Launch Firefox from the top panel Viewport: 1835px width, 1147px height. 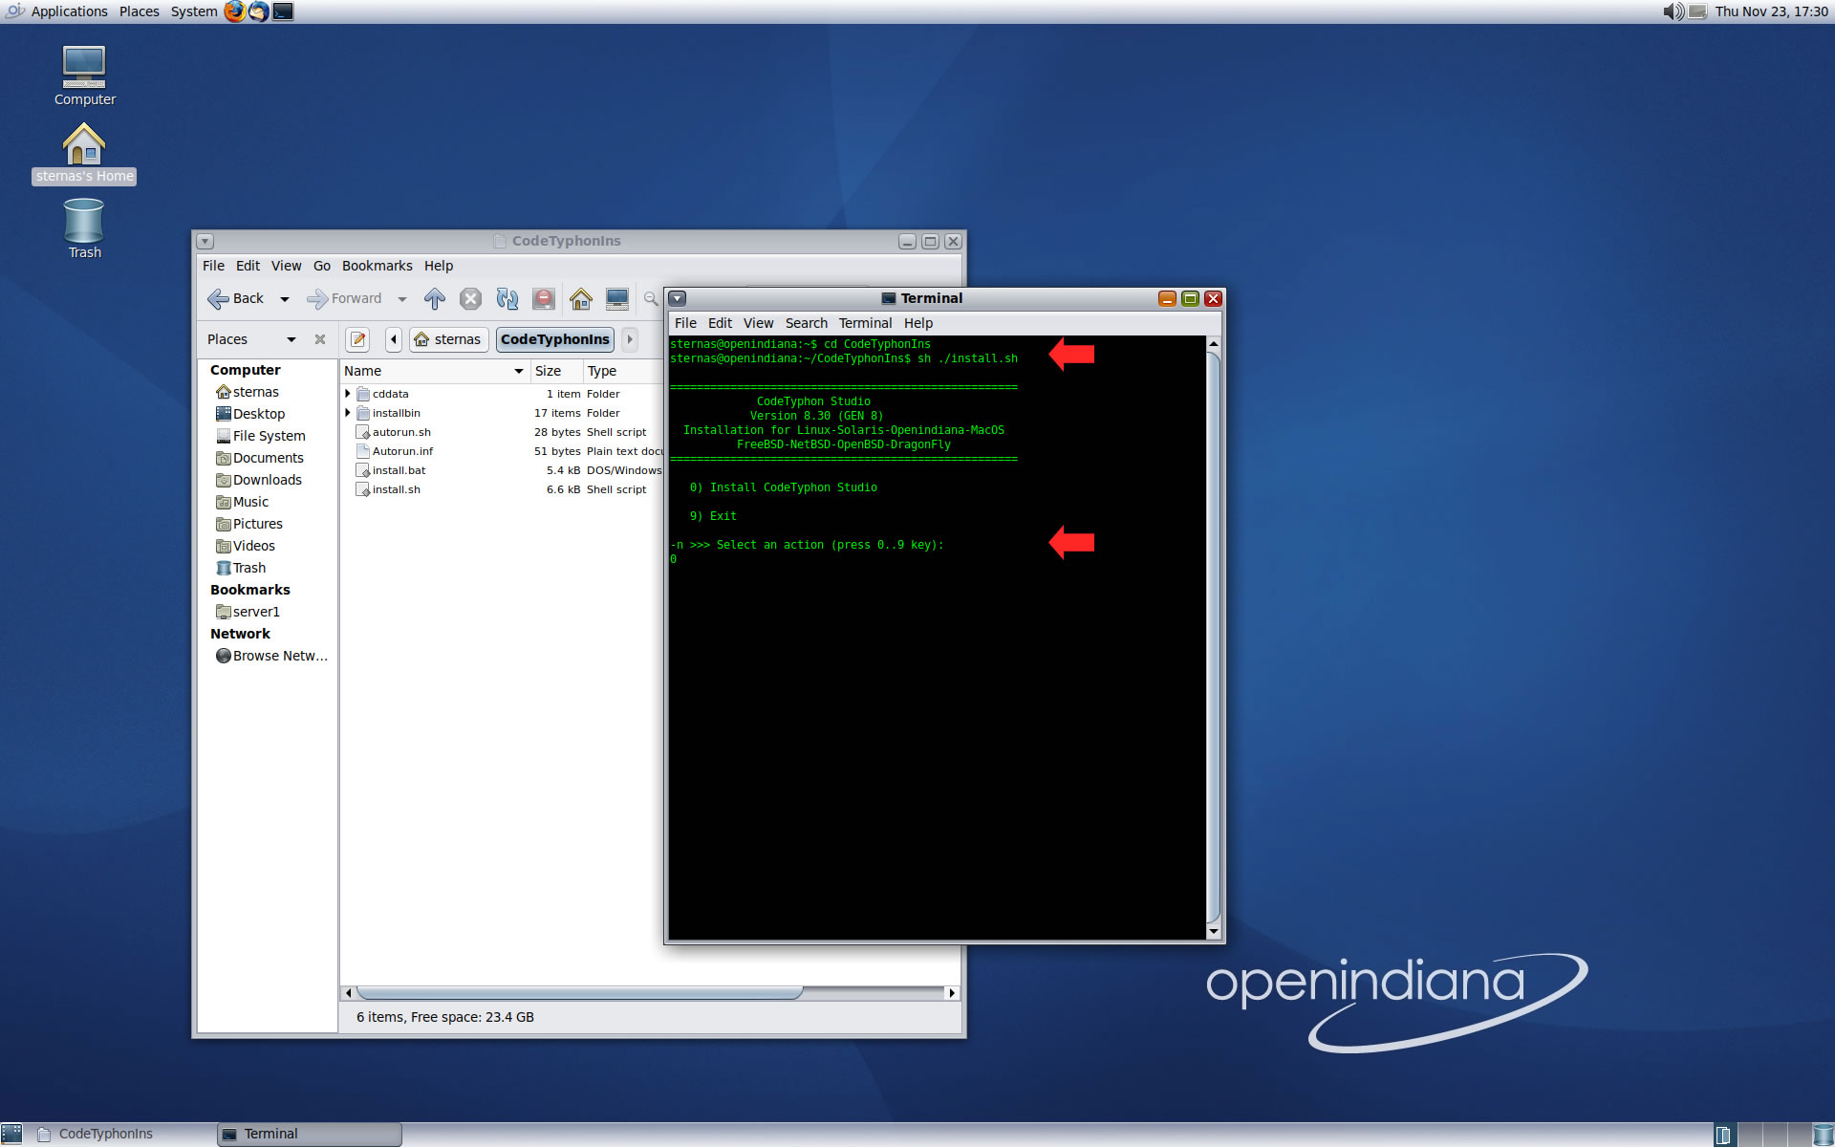point(234,11)
